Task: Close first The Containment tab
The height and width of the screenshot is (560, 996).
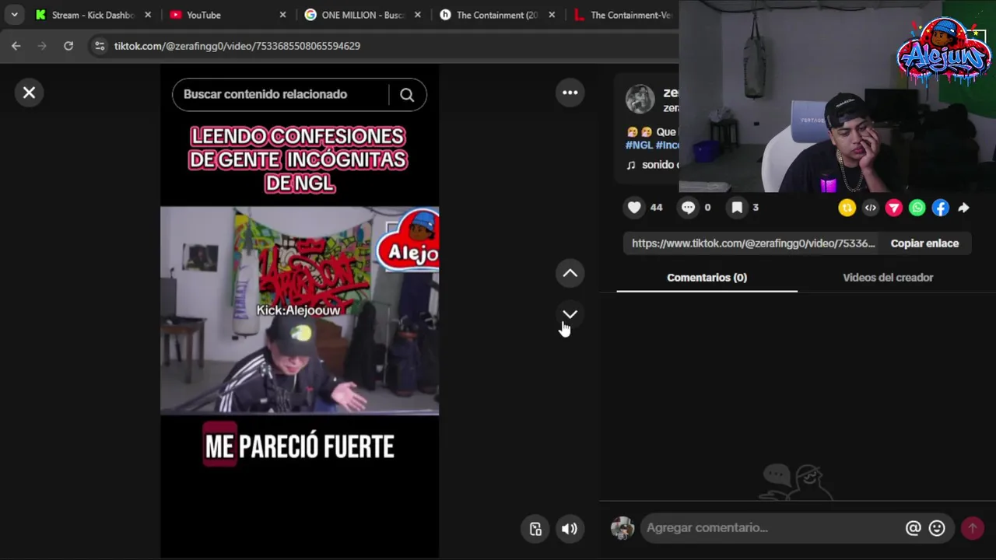Action: [x=552, y=15]
